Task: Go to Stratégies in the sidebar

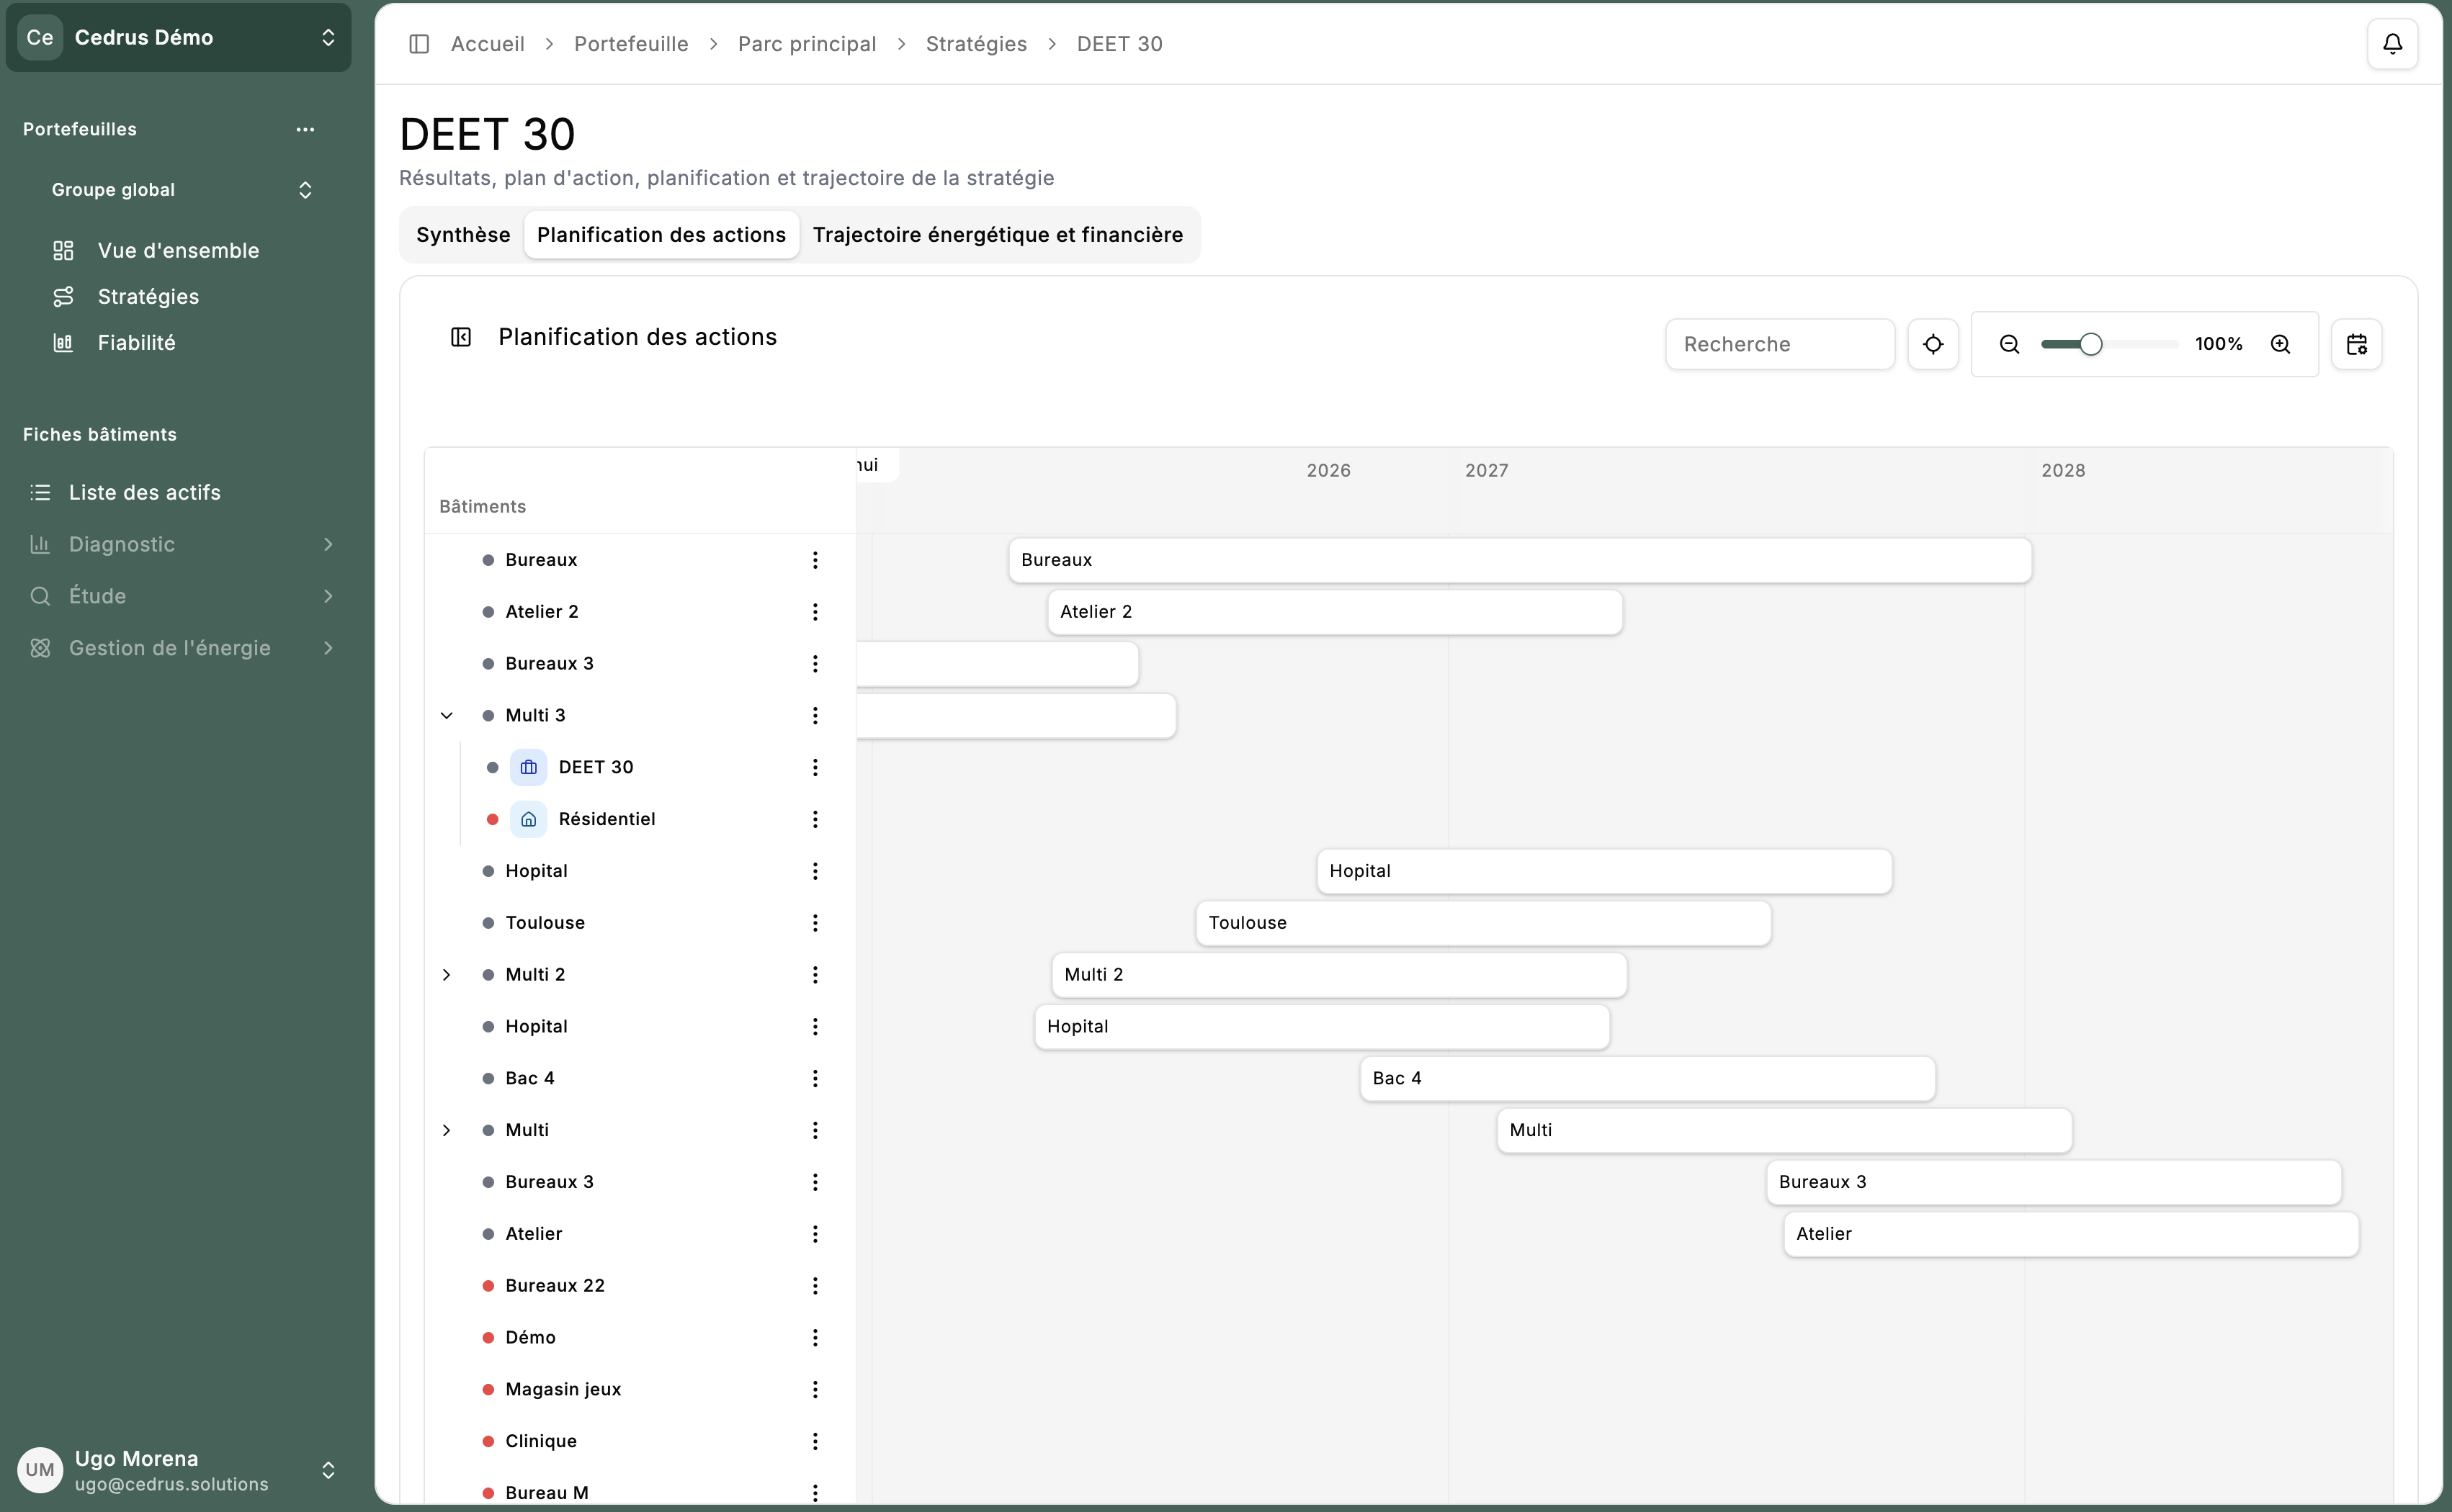Action: (x=148, y=297)
